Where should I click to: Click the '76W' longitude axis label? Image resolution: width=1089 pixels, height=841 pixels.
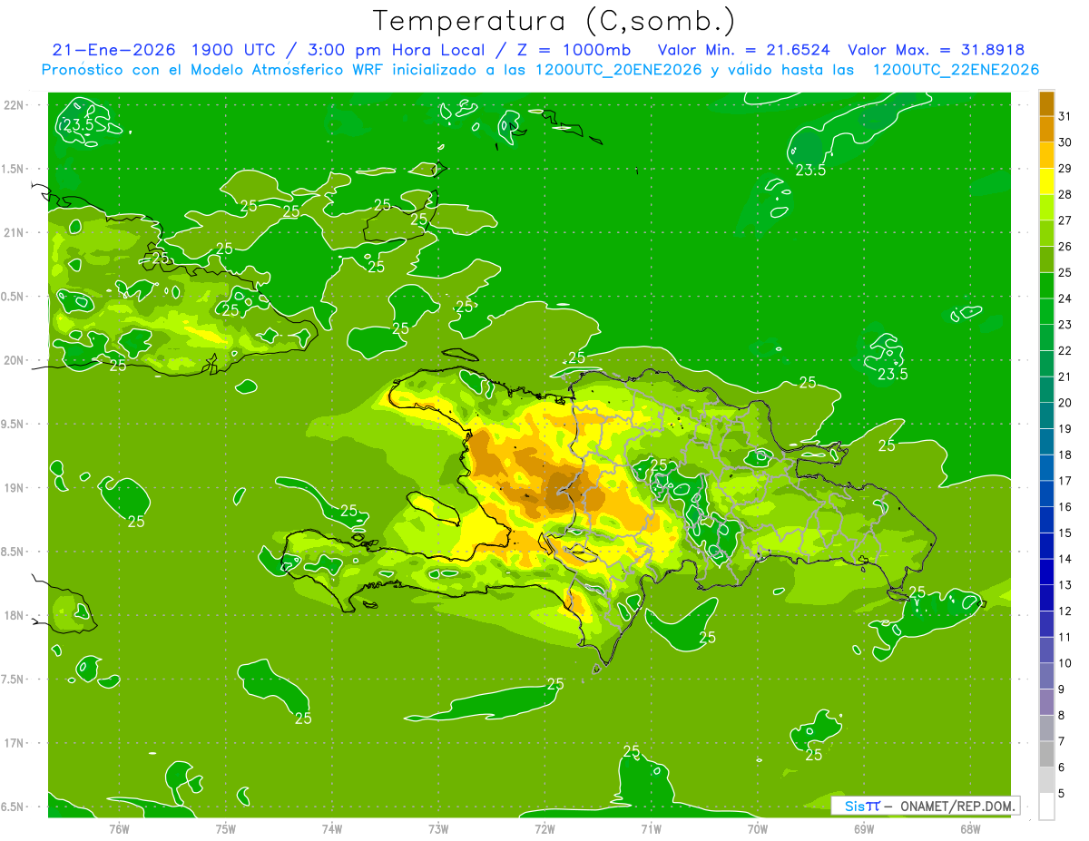click(119, 829)
